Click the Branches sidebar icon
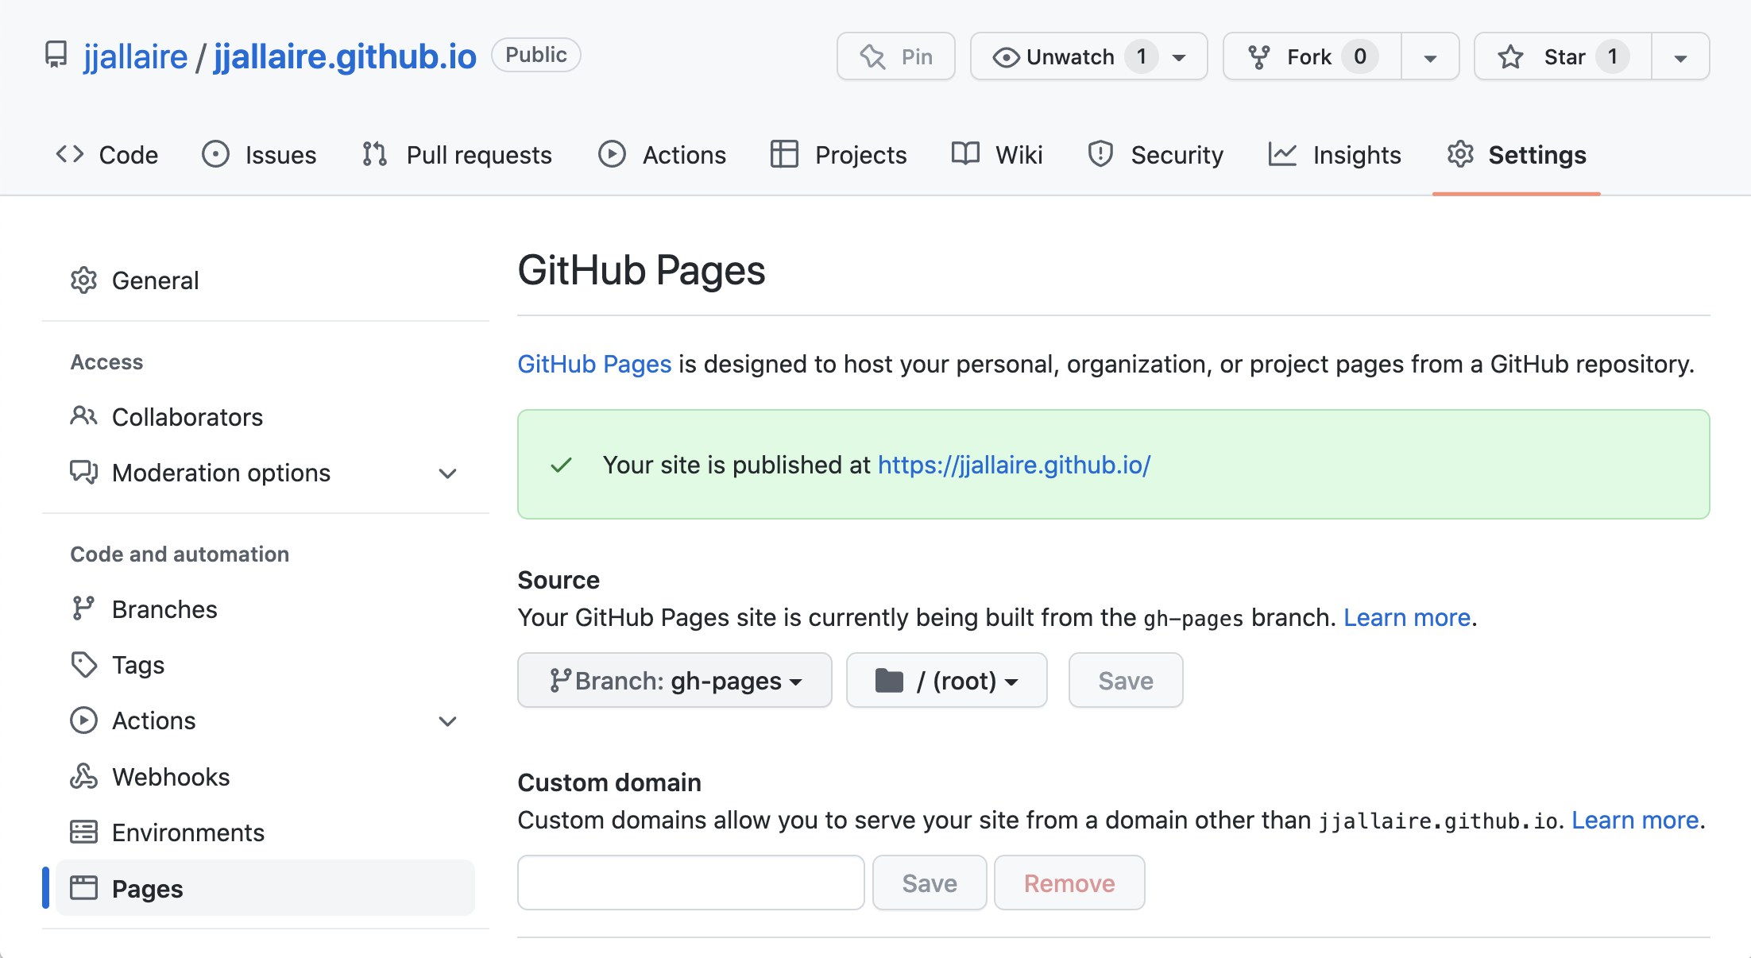Image resolution: width=1751 pixels, height=958 pixels. point(83,608)
